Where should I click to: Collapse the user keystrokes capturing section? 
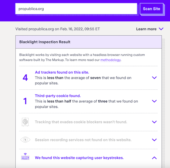pos(154,158)
